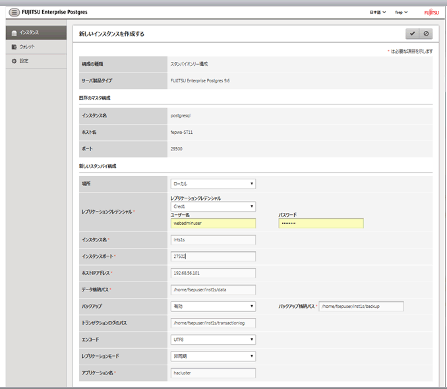Click the 既存のマスタ構成 section heading

[95, 98]
